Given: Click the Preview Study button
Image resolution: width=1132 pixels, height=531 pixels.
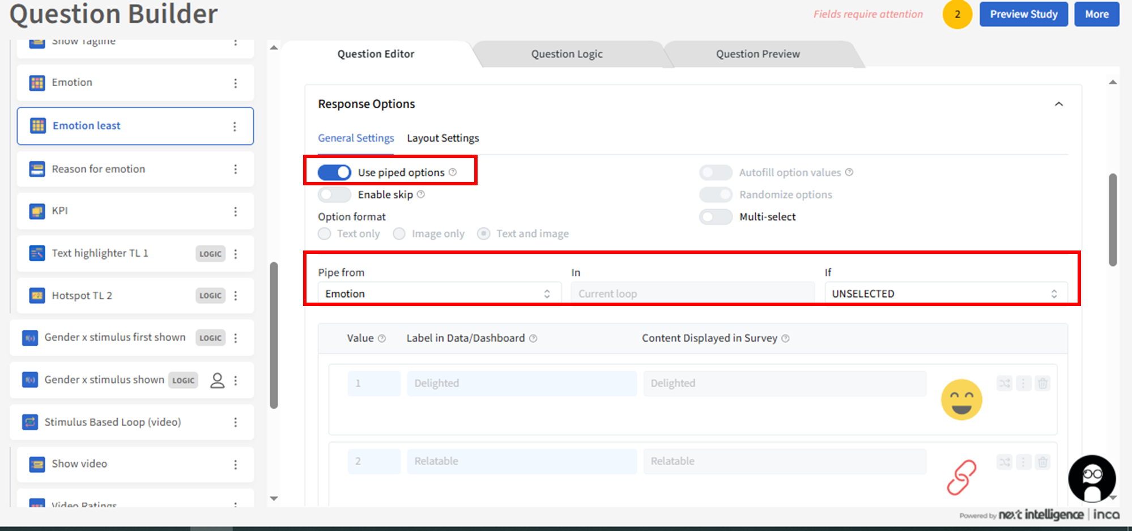Looking at the screenshot, I should click(x=1023, y=14).
